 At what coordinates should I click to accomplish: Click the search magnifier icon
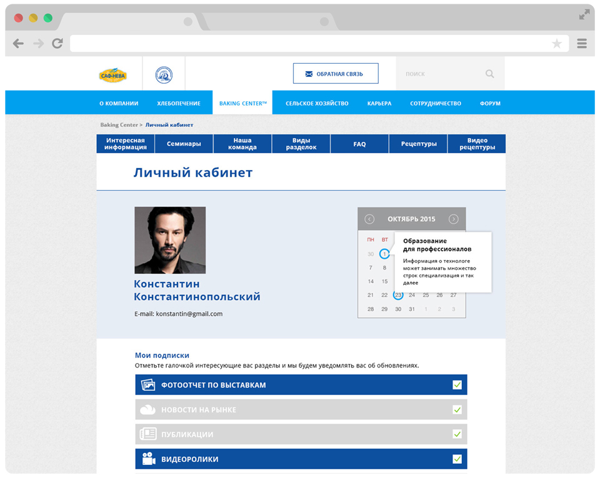(x=489, y=74)
